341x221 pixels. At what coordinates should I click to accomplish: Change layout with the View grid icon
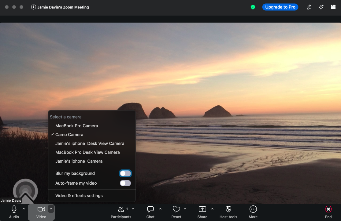(333, 7)
